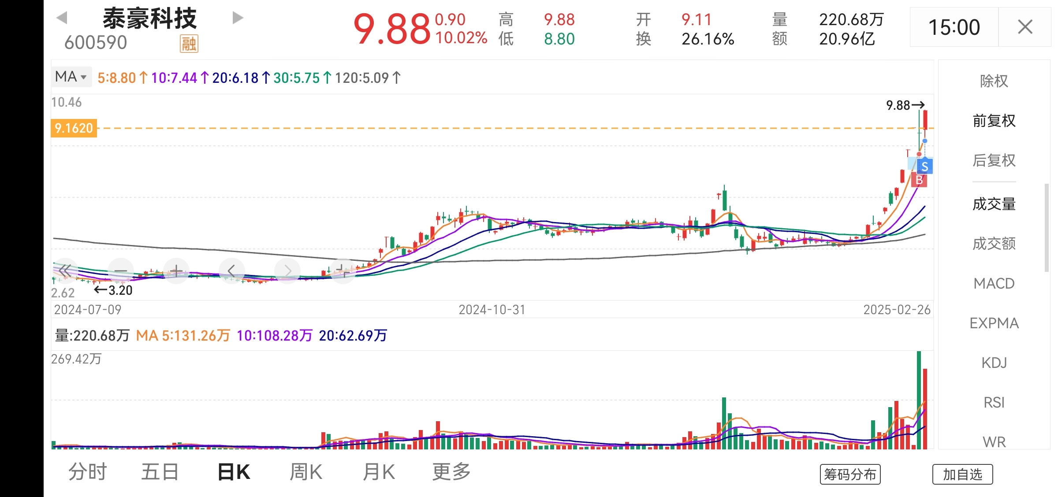Go to previous stock with left triangle arrow
Viewport: 1058px width, 497px height.
pyautogui.click(x=62, y=18)
